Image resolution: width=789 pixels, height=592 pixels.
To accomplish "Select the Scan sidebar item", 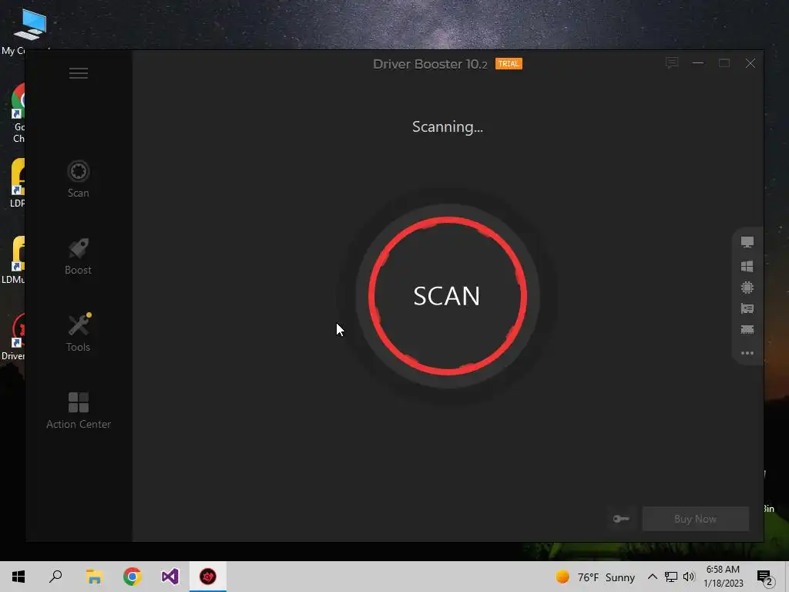I will tap(79, 179).
